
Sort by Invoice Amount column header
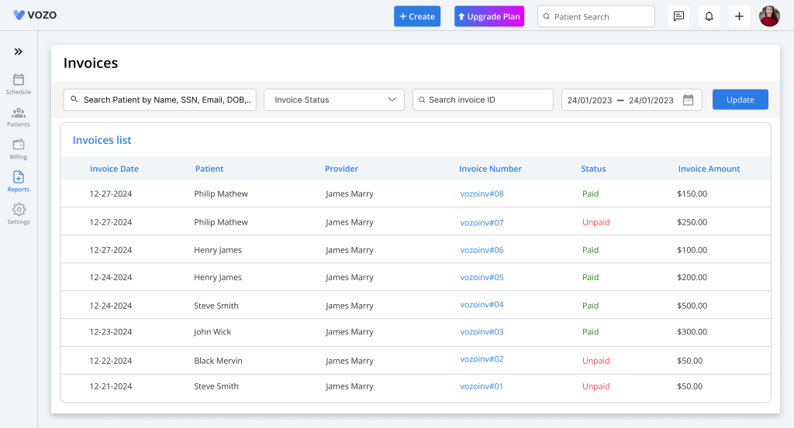point(709,169)
